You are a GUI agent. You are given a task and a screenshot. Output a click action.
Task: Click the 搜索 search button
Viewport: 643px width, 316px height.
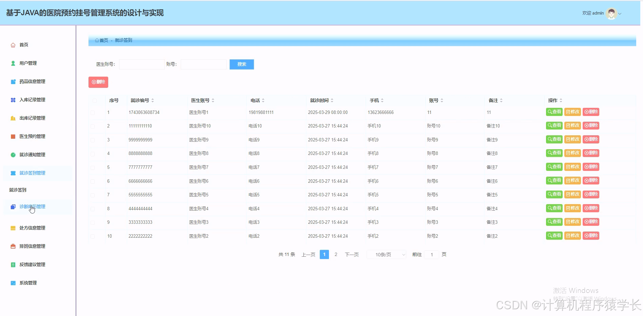[241, 64]
